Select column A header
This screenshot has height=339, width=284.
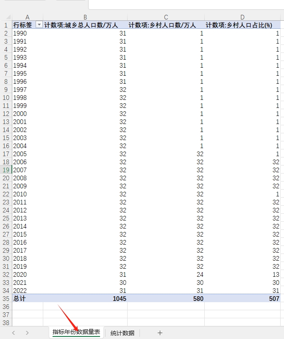pyautogui.click(x=28, y=17)
